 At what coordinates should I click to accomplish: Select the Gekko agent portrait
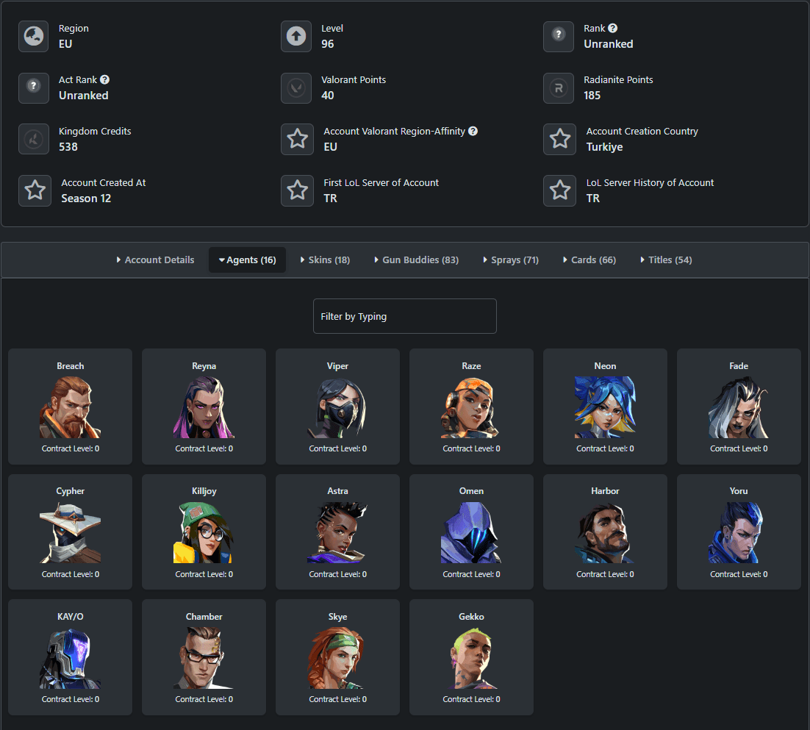coord(471,658)
